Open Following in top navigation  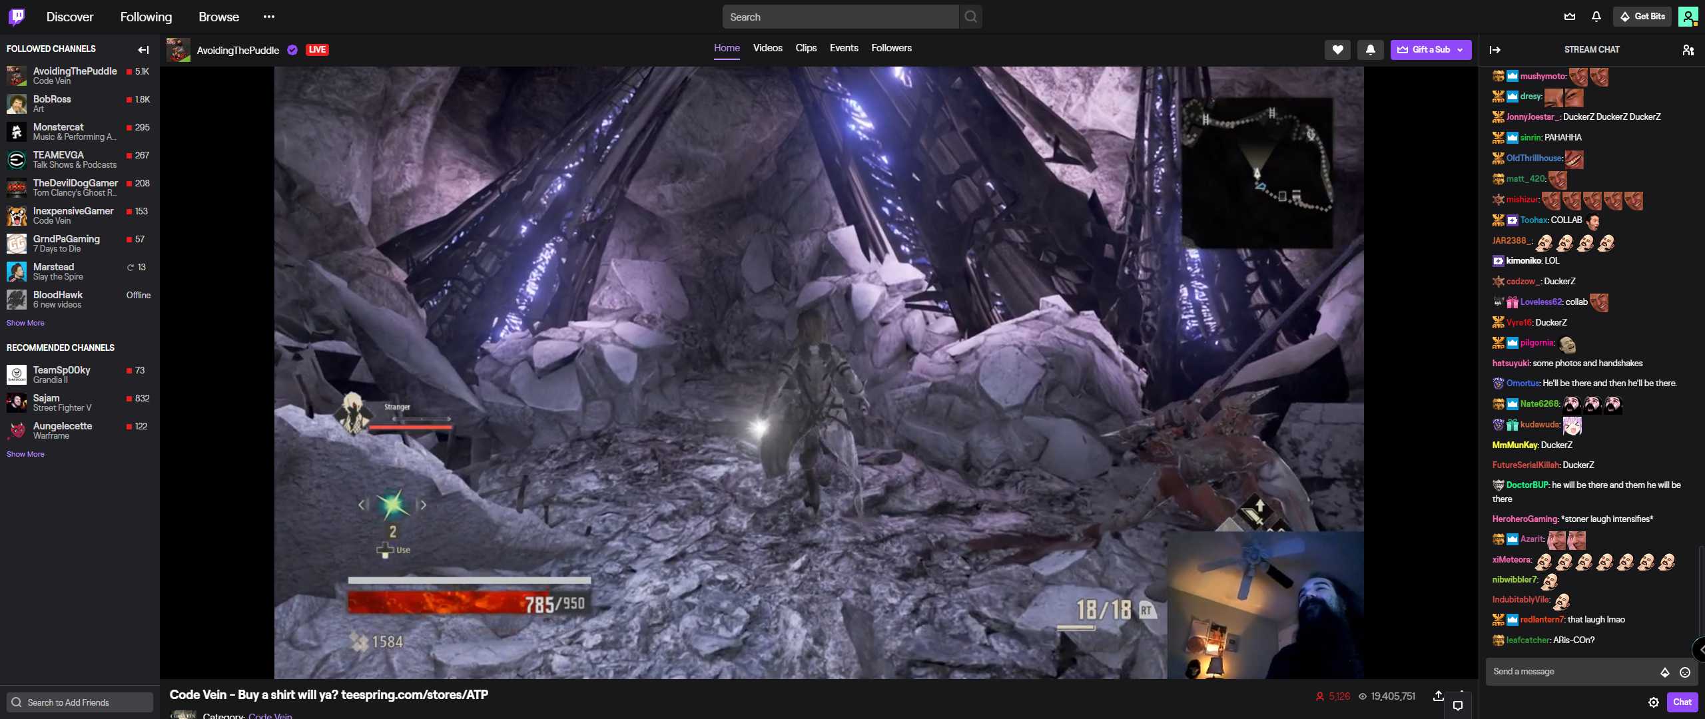pos(146,17)
